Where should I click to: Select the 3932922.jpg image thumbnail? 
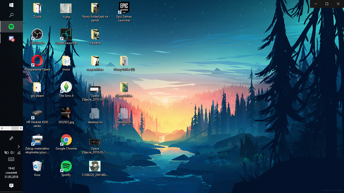pyautogui.click(x=66, y=114)
